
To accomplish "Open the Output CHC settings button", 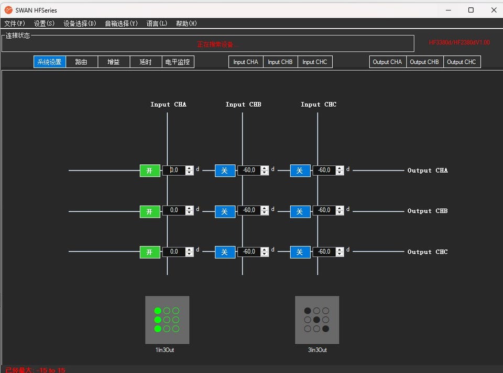I will [461, 62].
